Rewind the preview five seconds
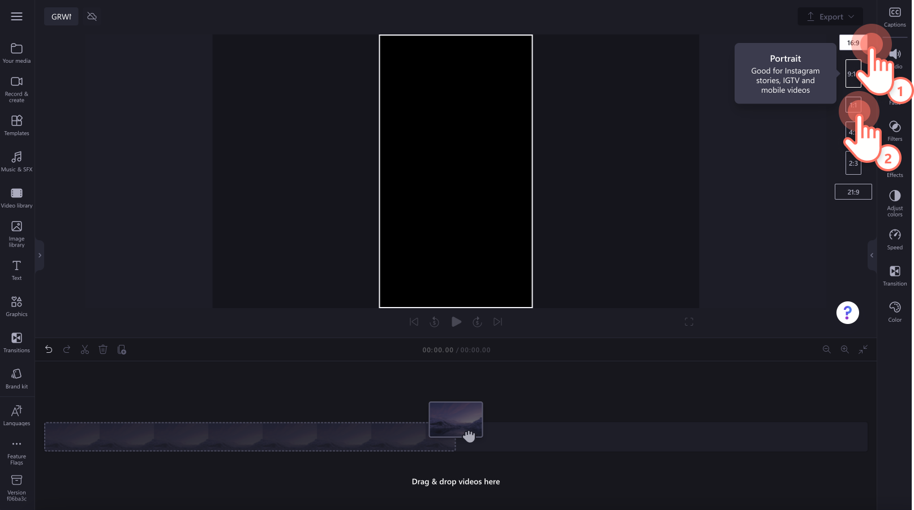 (x=435, y=322)
